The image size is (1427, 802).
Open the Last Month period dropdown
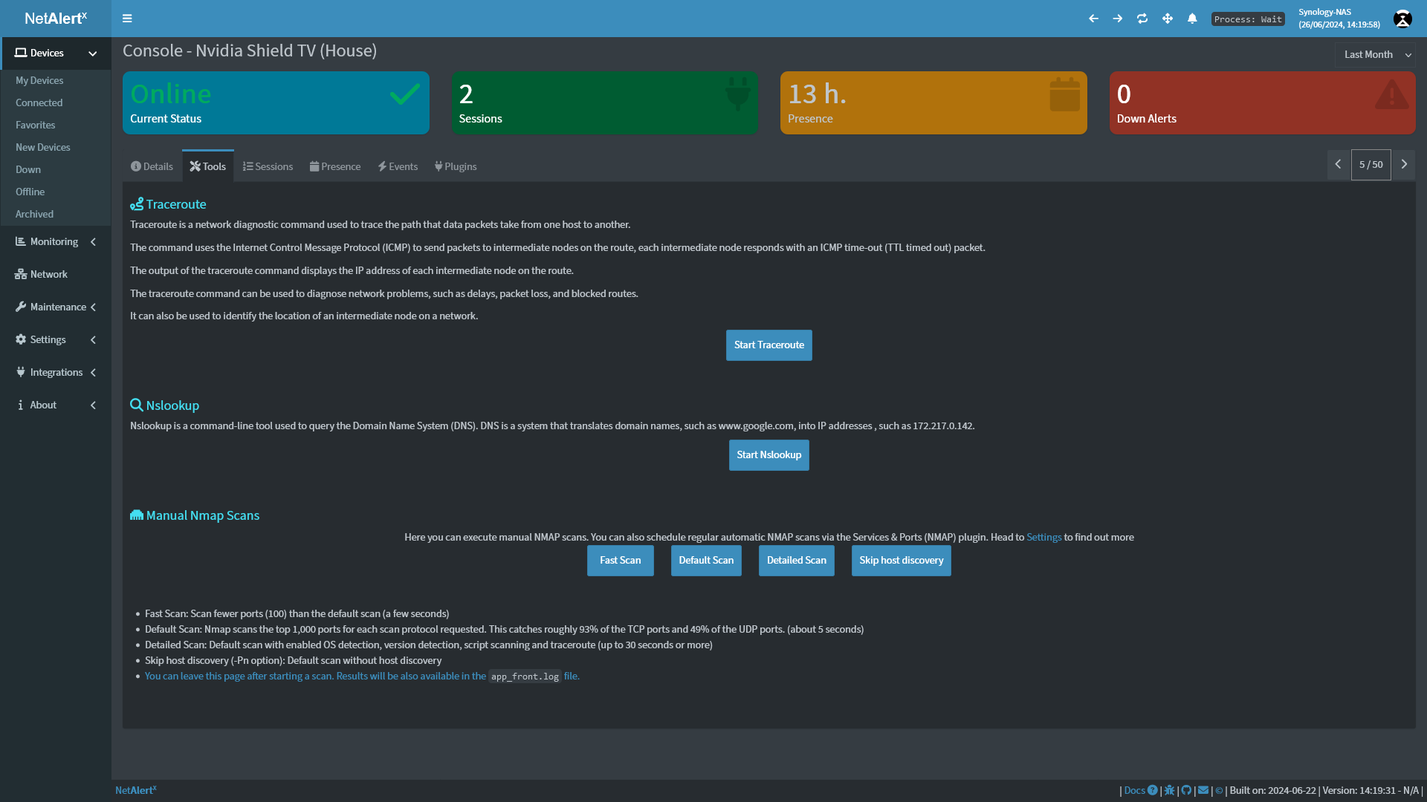click(1376, 54)
